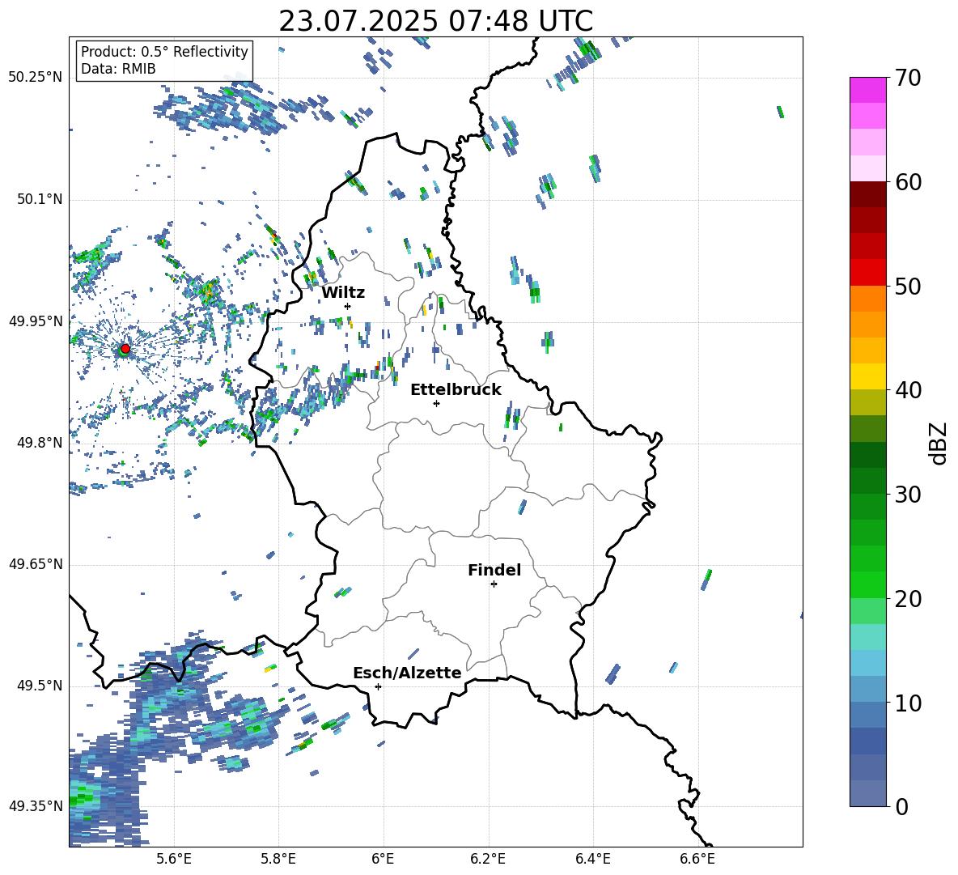Click the 6.2°E longitude label
The height and width of the screenshot is (875, 958).
[488, 859]
